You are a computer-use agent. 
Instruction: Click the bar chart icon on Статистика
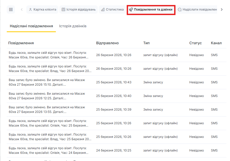point(103,10)
